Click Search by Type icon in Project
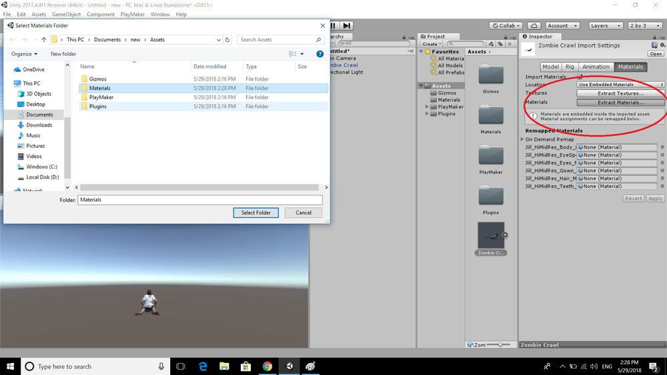667x375 pixels. pos(491,44)
